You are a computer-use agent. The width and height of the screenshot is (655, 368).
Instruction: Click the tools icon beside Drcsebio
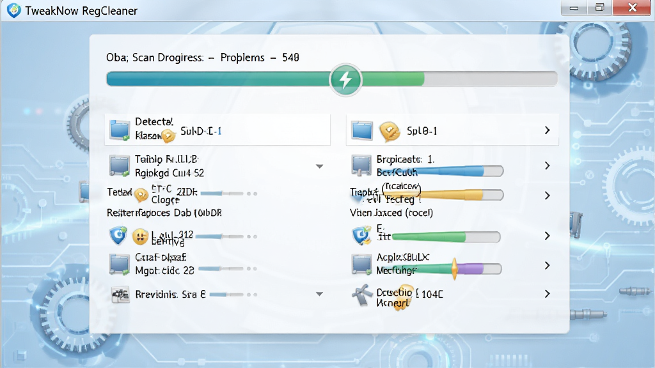(362, 295)
